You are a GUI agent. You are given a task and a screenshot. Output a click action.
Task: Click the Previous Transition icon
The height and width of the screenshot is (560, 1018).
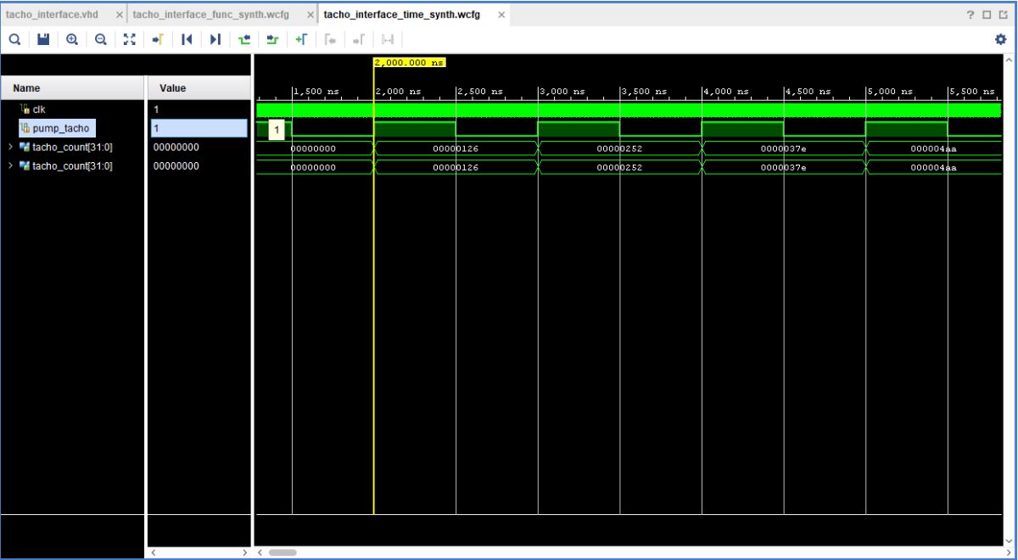pyautogui.click(x=244, y=39)
